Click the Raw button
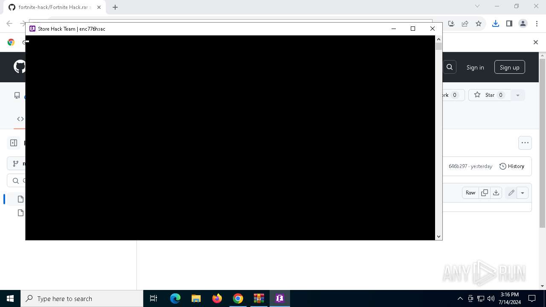Screen dimensions: 546x307 click(x=470, y=193)
